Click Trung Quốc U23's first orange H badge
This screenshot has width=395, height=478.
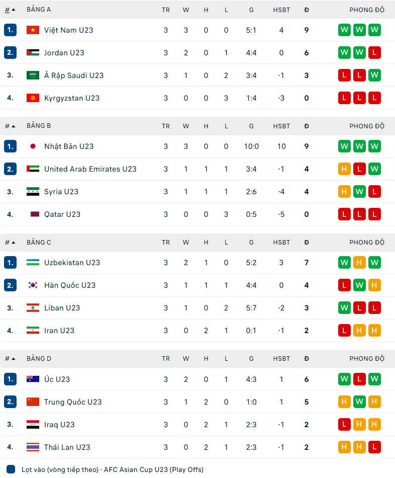344,402
